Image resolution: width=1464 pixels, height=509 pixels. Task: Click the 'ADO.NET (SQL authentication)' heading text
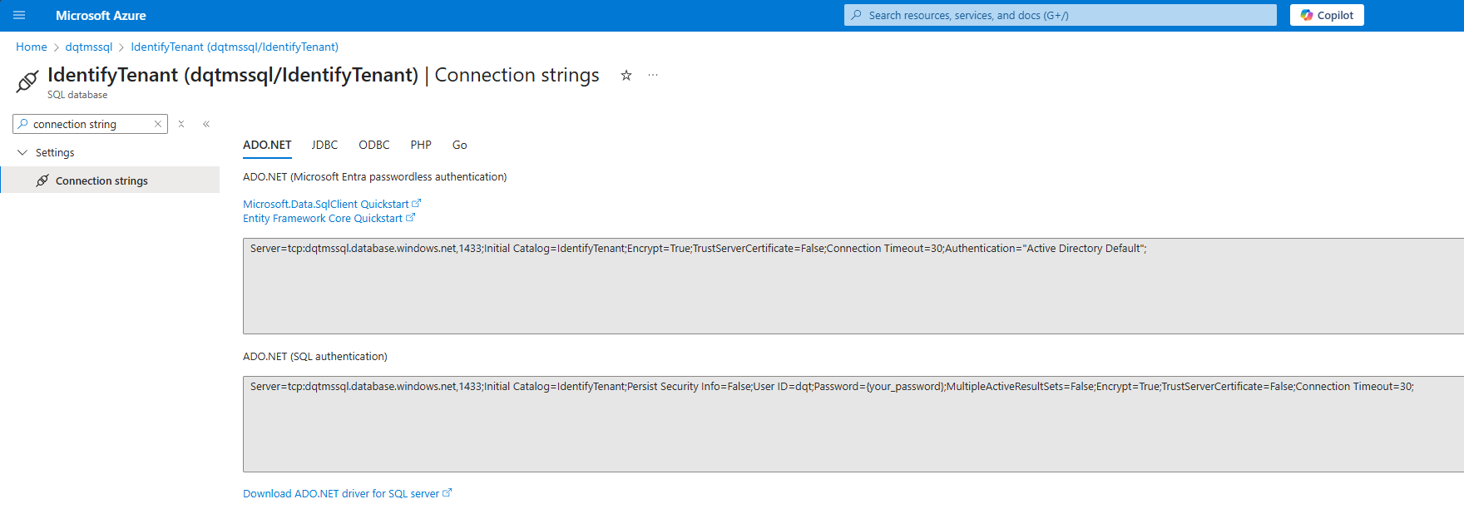pos(315,356)
